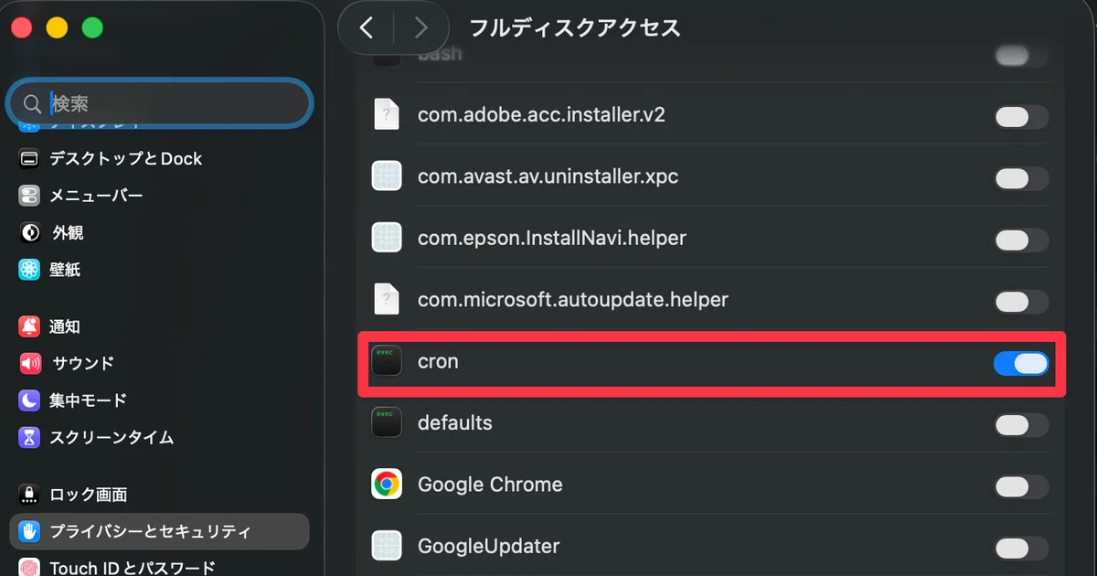Select the メニューバー sidebar icon
This screenshot has height=576, width=1097.
click(30, 196)
